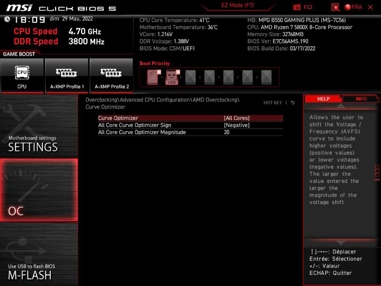Switch to the HELP tab
This screenshot has height=286, width=381.
click(x=324, y=99)
